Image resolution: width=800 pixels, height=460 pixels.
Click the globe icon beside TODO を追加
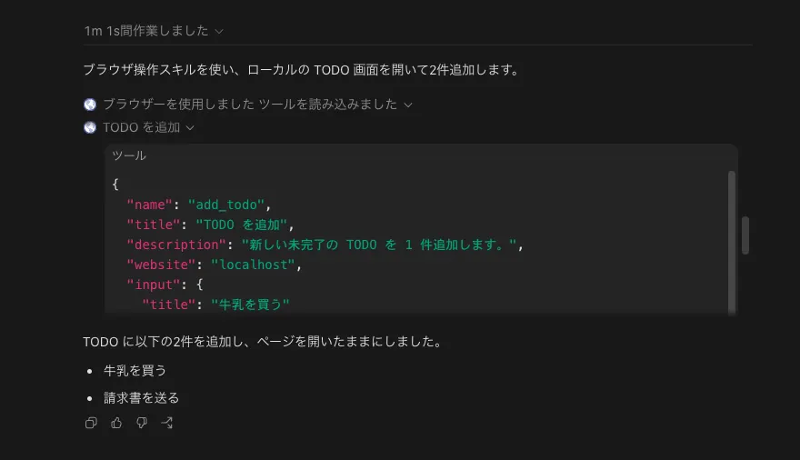click(x=90, y=127)
